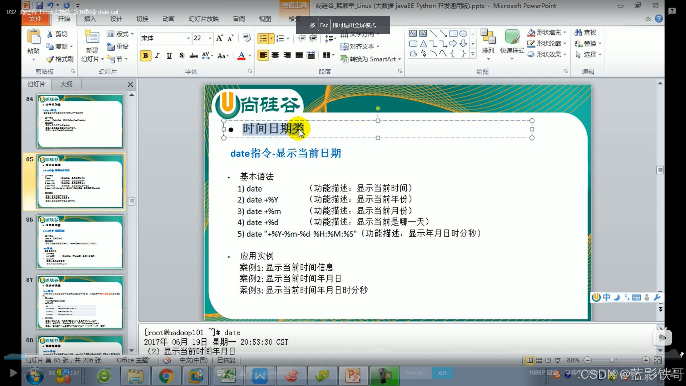The width and height of the screenshot is (686, 386).
Task: Select slide 84 thumbnail
Action: pyautogui.click(x=80, y=121)
